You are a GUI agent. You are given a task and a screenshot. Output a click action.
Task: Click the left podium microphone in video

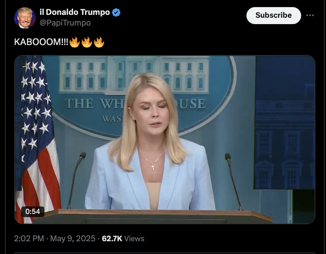(76, 180)
